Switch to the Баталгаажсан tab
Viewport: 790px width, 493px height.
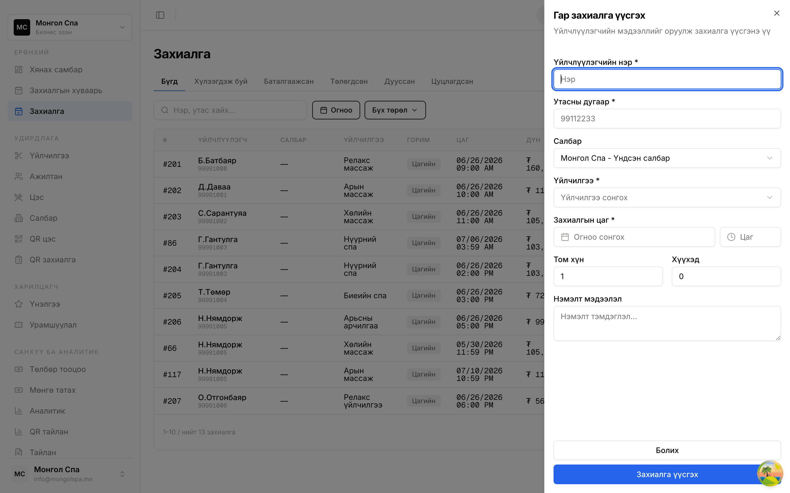(x=289, y=82)
